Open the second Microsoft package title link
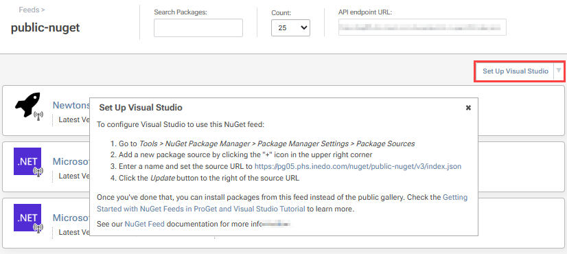Image resolution: width=567 pixels, height=254 pixels. [x=71, y=218]
